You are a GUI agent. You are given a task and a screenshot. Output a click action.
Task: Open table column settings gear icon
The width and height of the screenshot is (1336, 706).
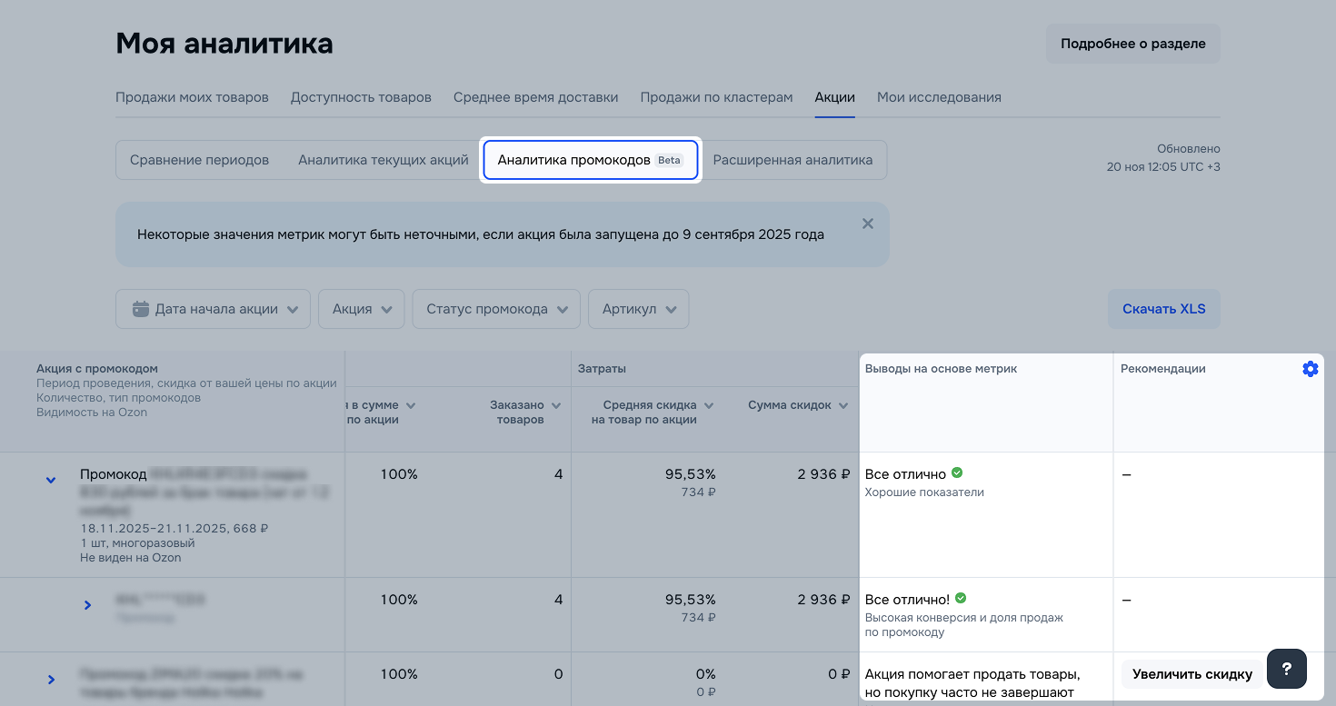(x=1310, y=369)
